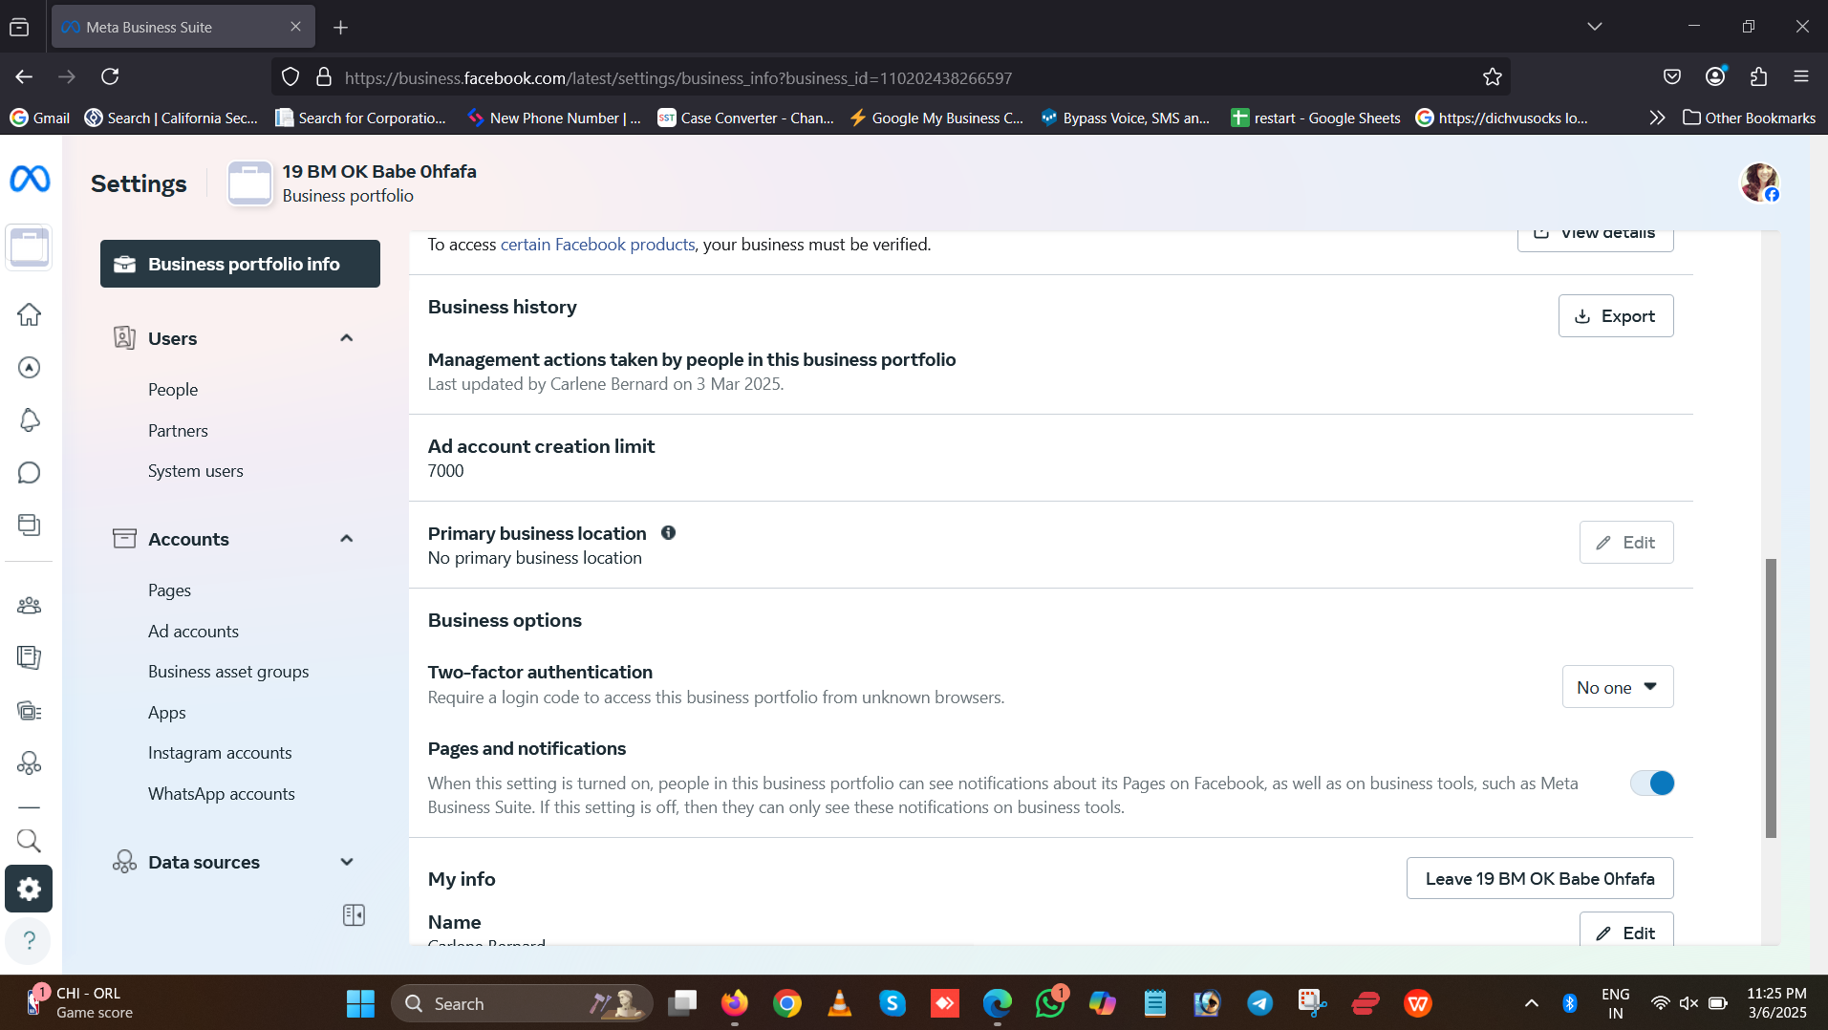The height and width of the screenshot is (1030, 1828).
Task: Open Firefox extensions puzzle icon
Action: tap(1758, 76)
